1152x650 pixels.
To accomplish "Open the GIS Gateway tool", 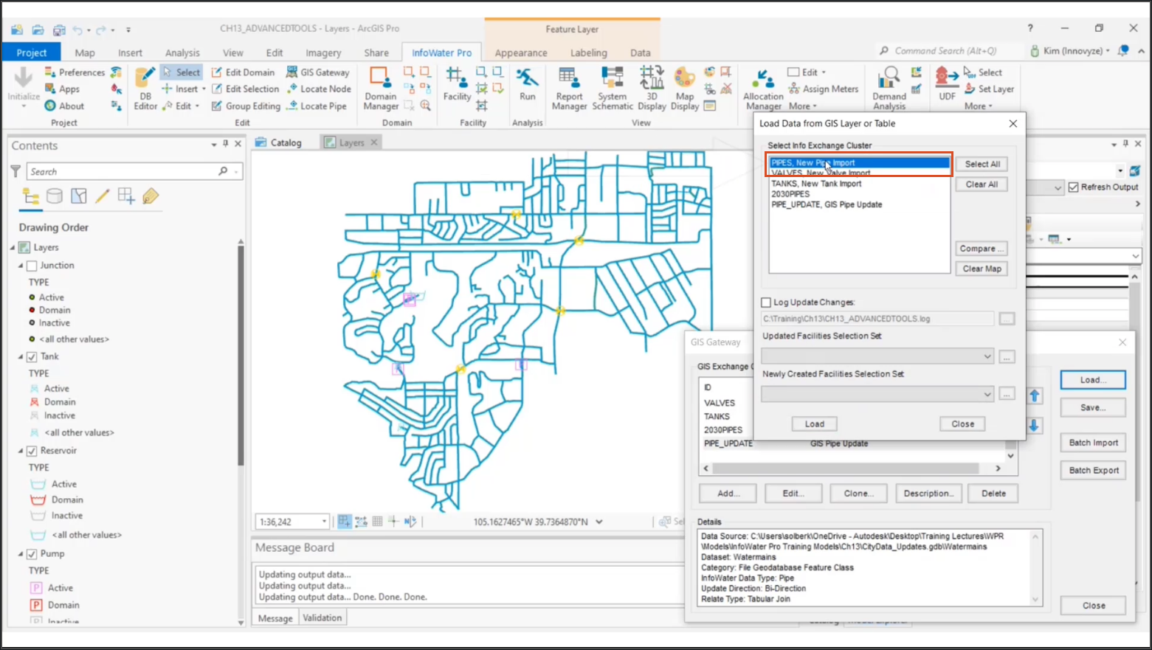I will [x=318, y=72].
